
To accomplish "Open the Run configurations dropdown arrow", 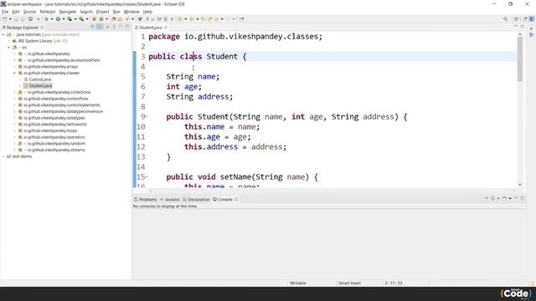I will 64,19.
